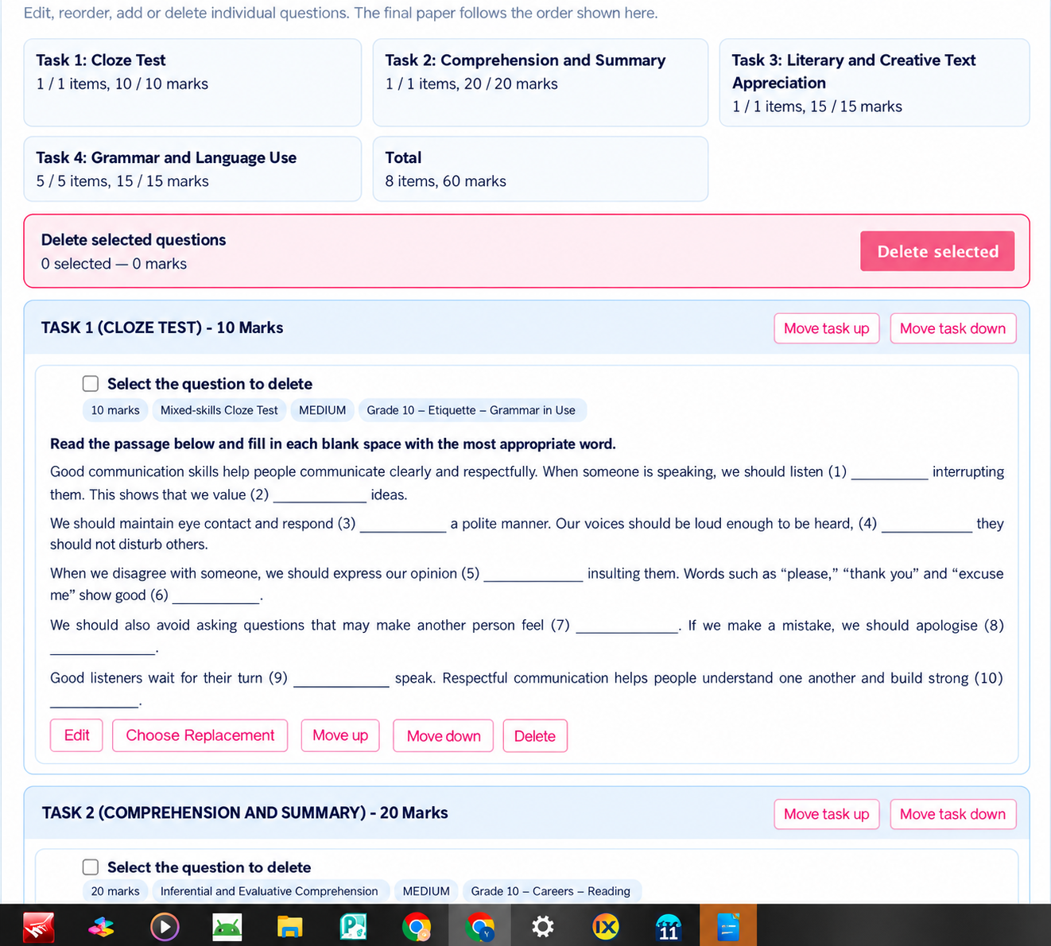The width and height of the screenshot is (1051, 946).
Task: Open the first Chrome taskbar icon
Action: coord(417,927)
